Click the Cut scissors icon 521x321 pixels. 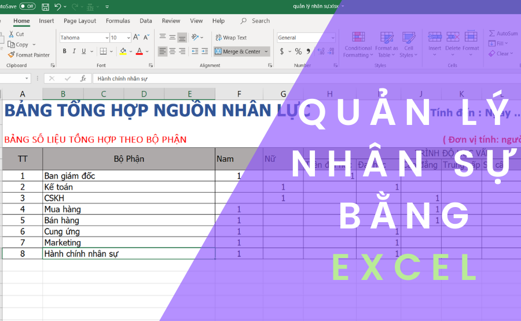[11, 34]
